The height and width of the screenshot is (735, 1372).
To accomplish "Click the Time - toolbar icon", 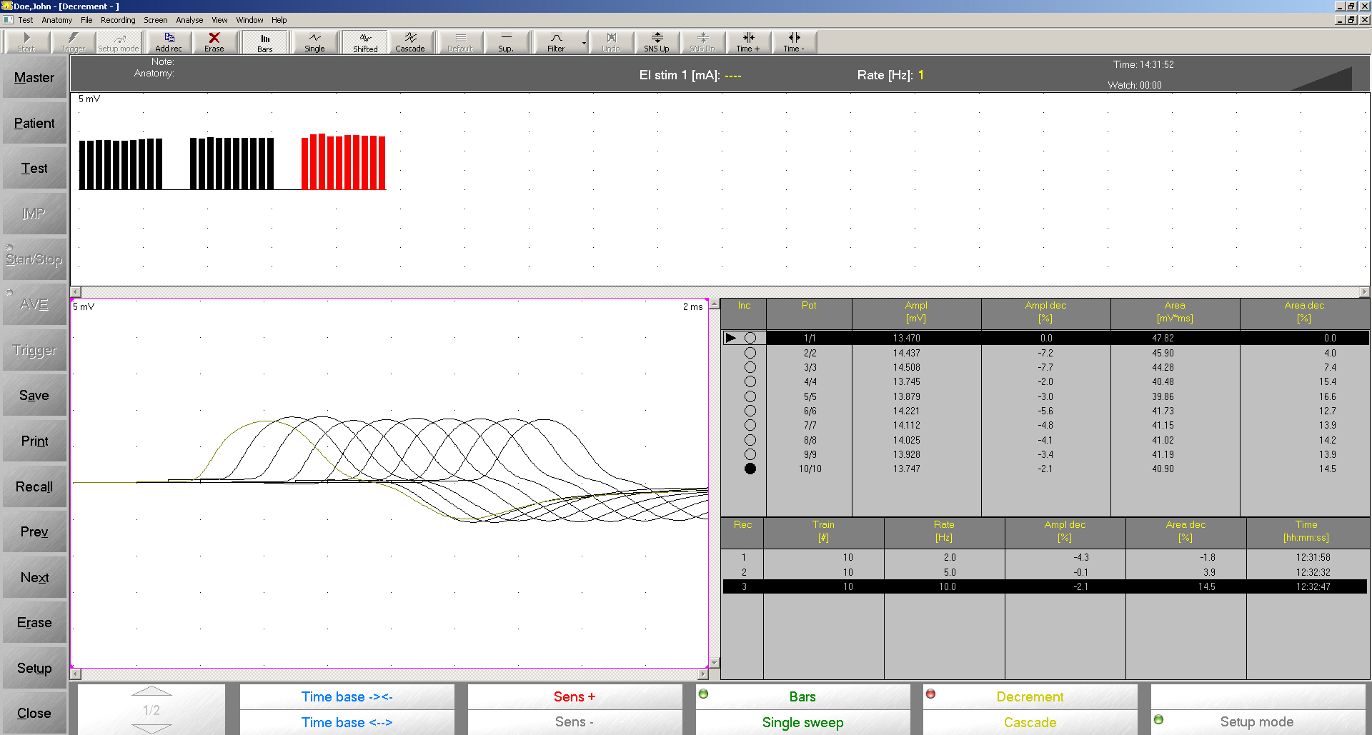I will (x=794, y=42).
